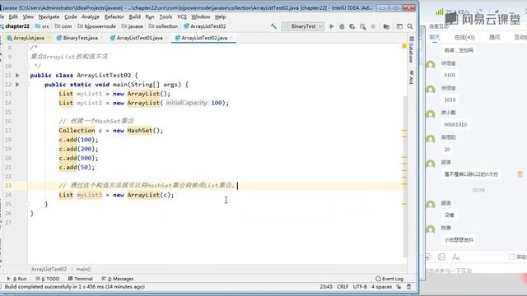Toggle the checkbox at the chat panel bottom right
527x296 pixels.
[512, 257]
